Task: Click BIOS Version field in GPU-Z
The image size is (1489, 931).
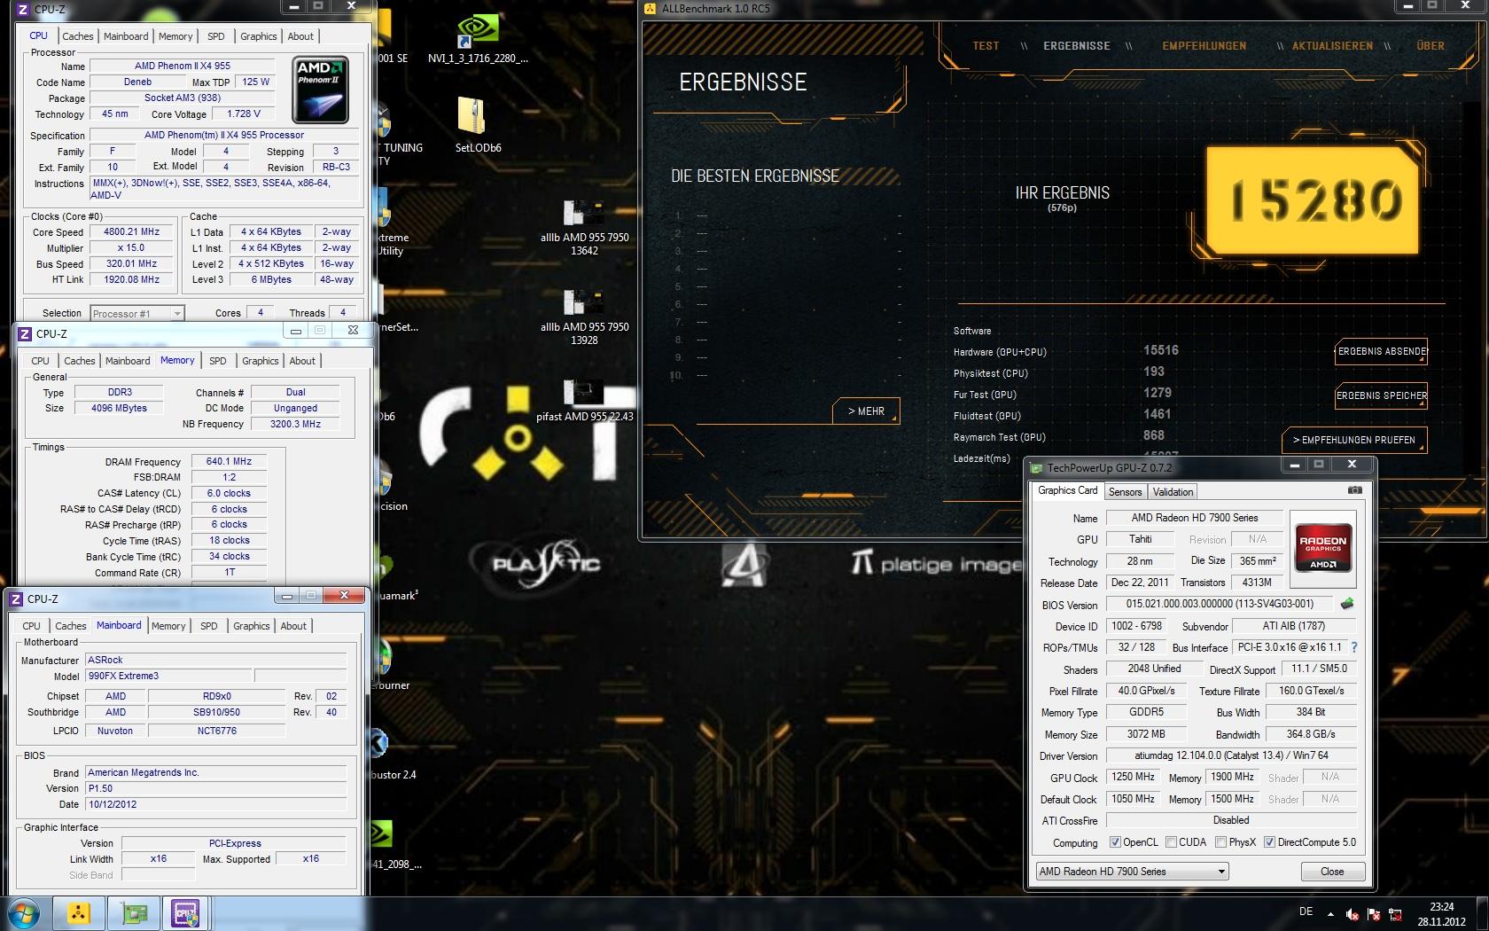Action: 1220,604
